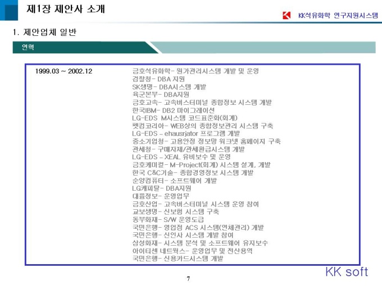The width and height of the screenshot is (382, 286).
Task: Click the red K logo icon
Action: click(x=286, y=15)
